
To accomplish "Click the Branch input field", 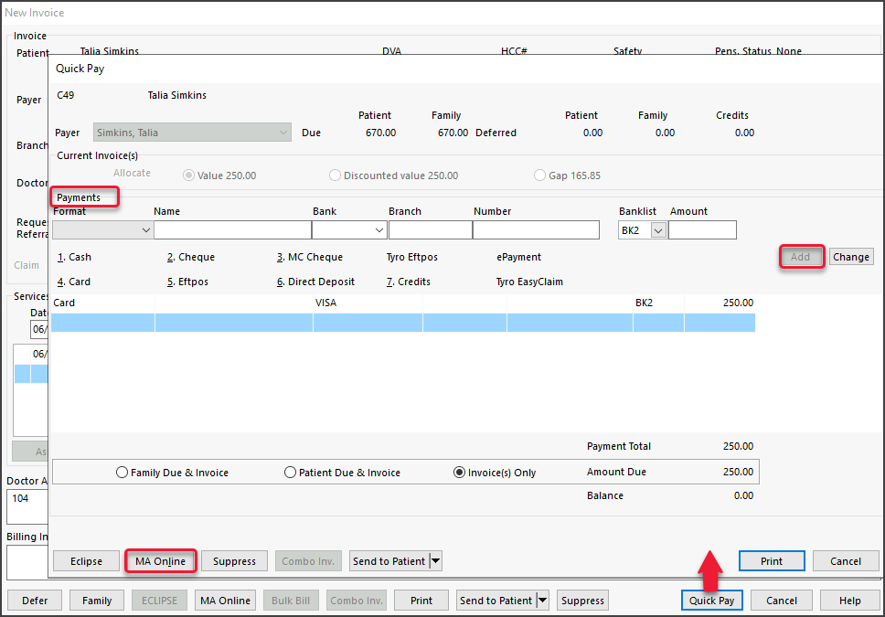I will tap(430, 230).
